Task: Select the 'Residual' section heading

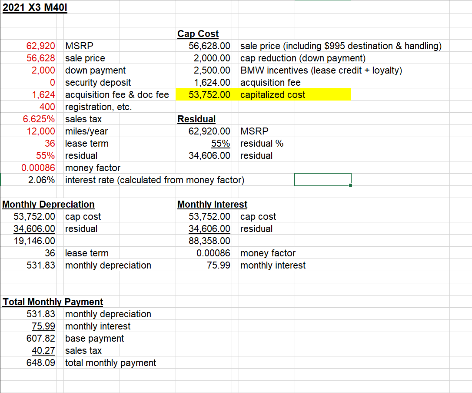Action: (x=196, y=119)
